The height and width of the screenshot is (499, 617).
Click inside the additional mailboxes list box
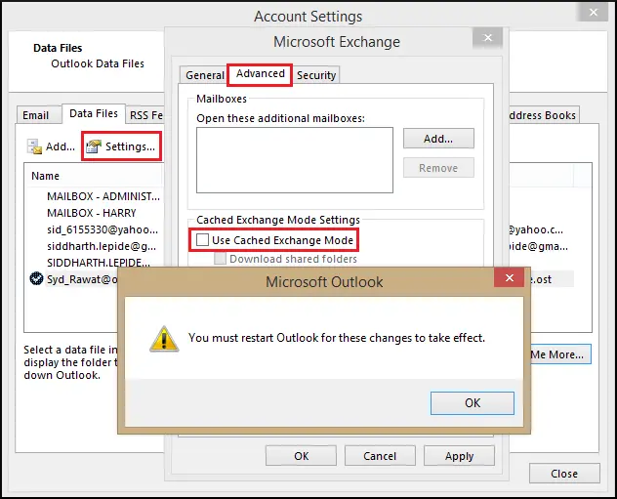click(x=294, y=160)
